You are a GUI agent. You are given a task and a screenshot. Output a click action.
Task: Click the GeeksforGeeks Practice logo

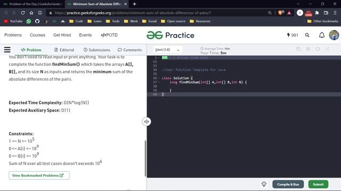(x=170, y=35)
